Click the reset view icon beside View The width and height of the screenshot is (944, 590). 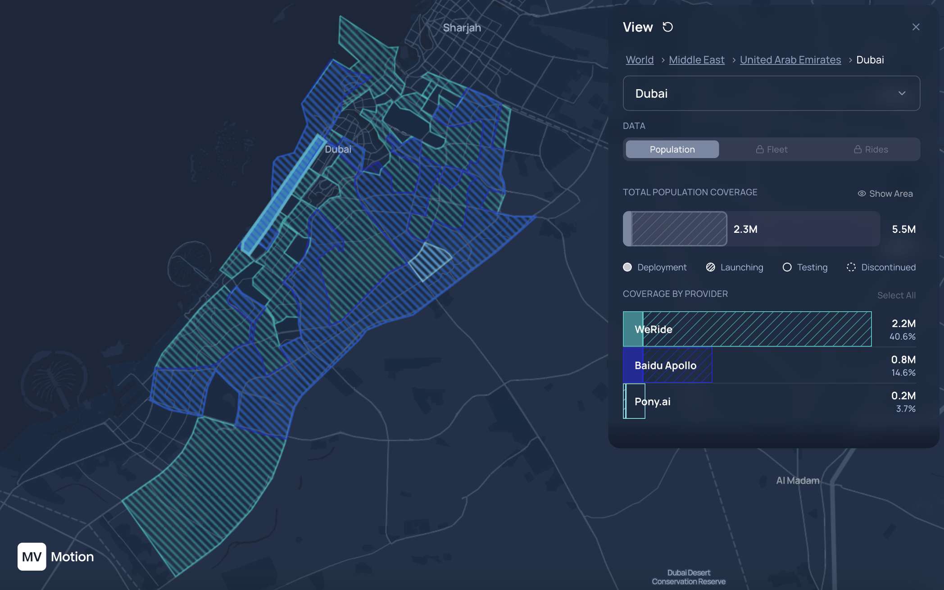pos(668,27)
